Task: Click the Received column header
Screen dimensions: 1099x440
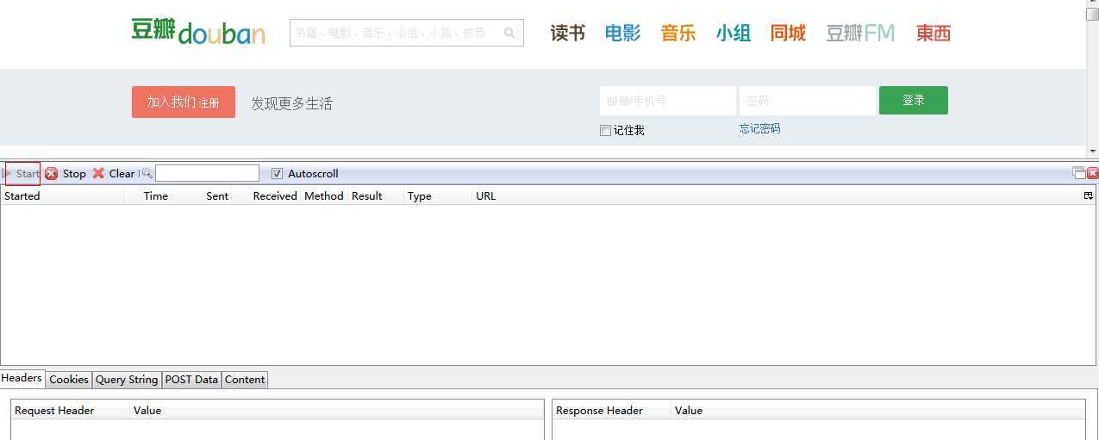Action: [266, 195]
